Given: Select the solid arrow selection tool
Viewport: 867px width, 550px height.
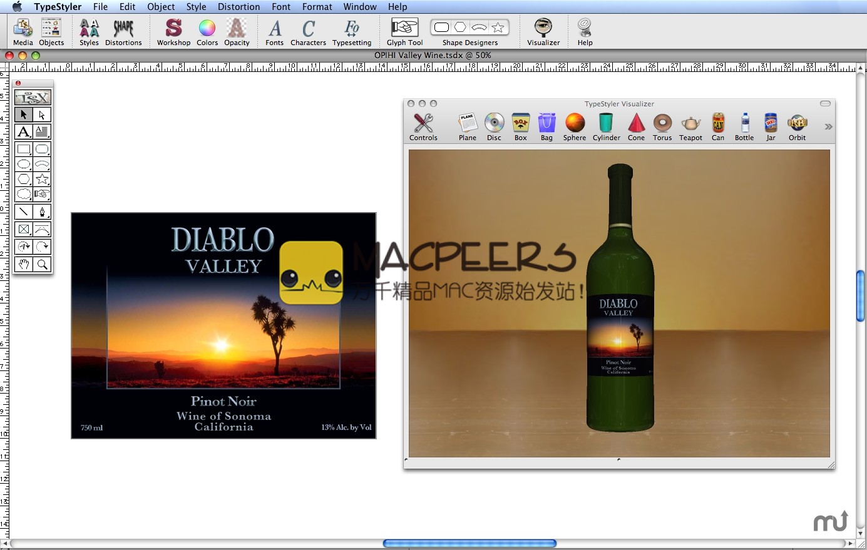Looking at the screenshot, I should point(24,115).
